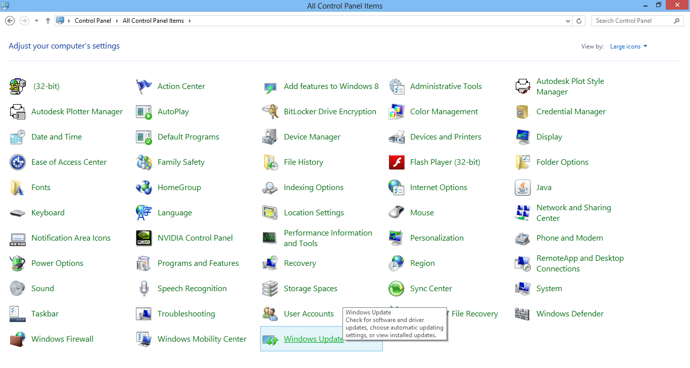Image resolution: width=690 pixels, height=368 pixels.
Task: Click the Search Control Panel field
Action: 633,21
